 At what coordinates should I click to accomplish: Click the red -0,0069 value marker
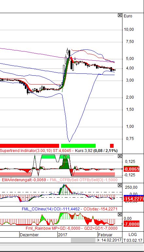click(132, 169)
